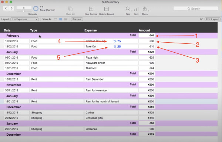Click the Pizza night expense field
Screen dimensions: 222x142
tap(111, 57)
